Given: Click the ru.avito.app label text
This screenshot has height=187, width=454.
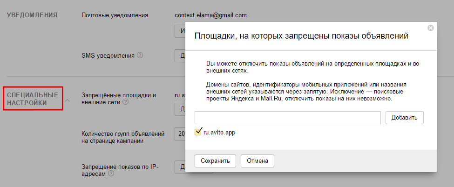Looking at the screenshot, I should point(219,133).
